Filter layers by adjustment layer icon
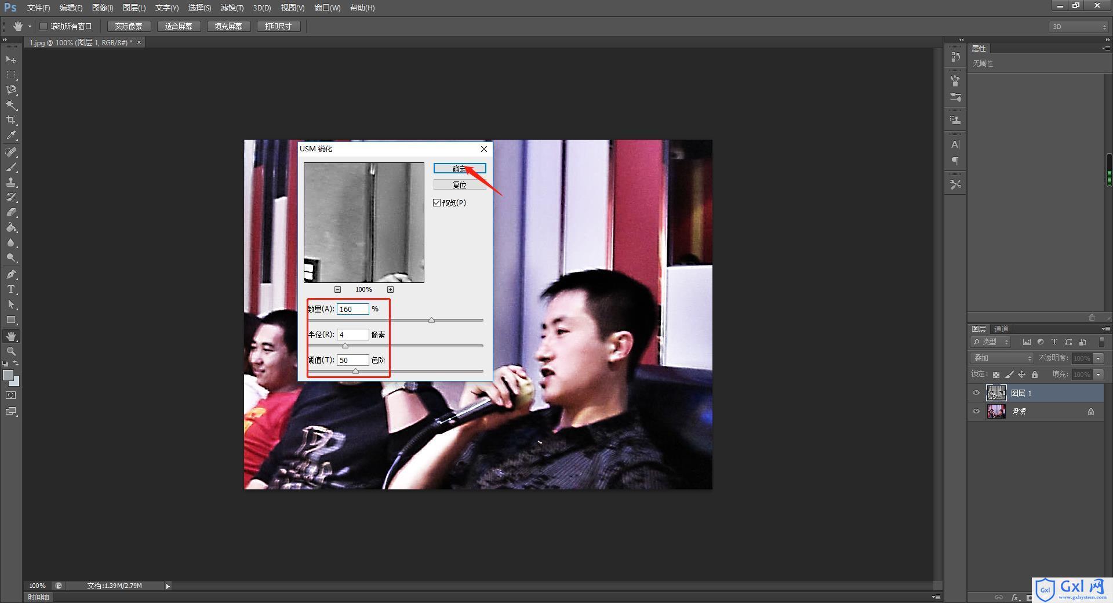Screen dimensions: 1113x603 pos(1041,342)
